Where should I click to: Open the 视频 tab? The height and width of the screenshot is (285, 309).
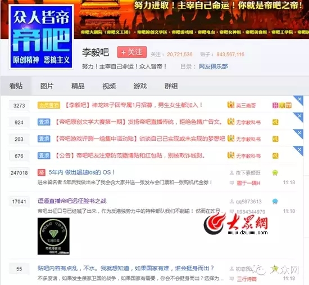[x=109, y=86]
